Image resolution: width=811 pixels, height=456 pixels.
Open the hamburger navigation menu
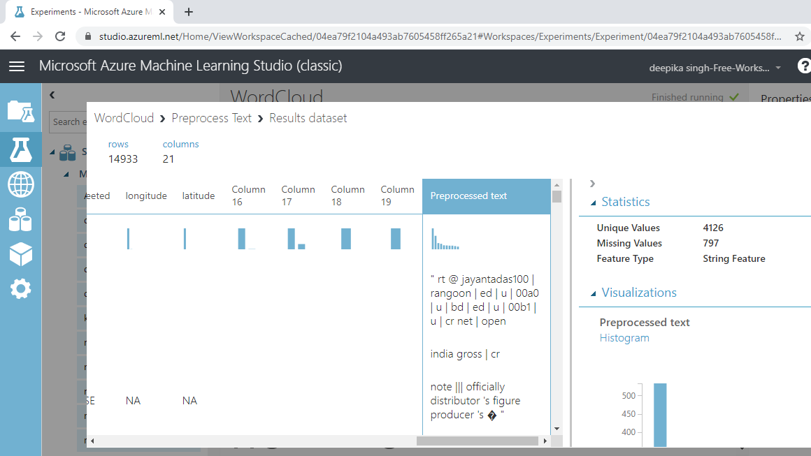(x=17, y=66)
